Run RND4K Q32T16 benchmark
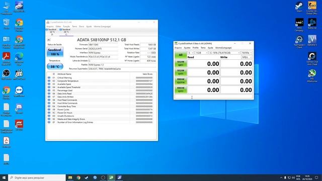The width and height of the screenshot is (322, 181). [181, 81]
